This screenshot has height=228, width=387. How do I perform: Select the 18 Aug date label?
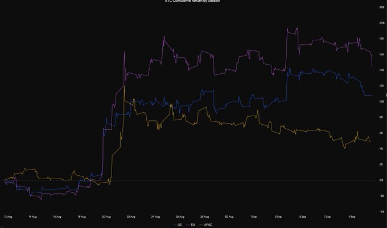(x=82, y=217)
